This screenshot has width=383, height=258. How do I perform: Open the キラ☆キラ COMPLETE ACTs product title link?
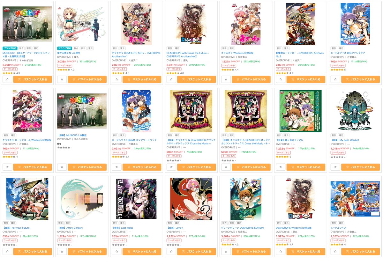tap(136, 55)
